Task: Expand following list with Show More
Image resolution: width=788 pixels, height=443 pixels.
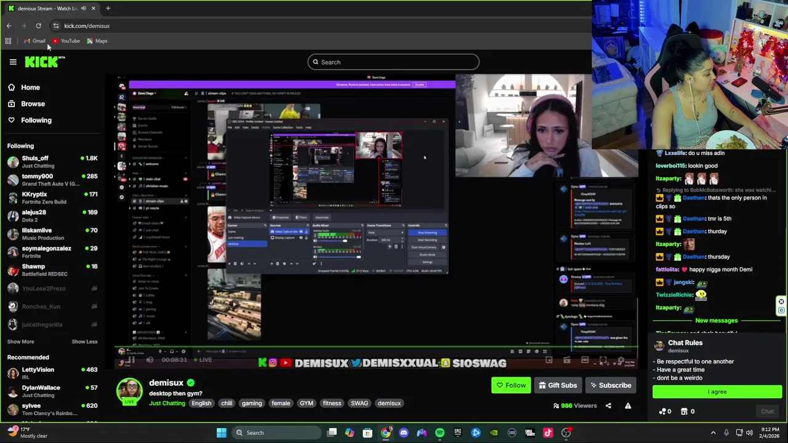Action: [x=20, y=341]
